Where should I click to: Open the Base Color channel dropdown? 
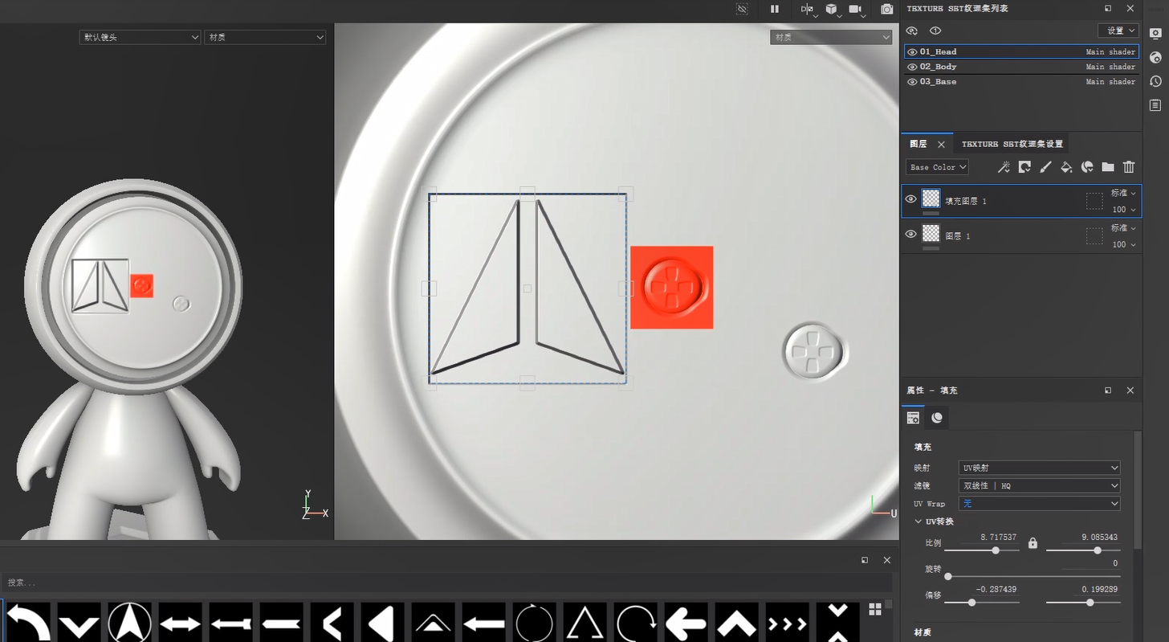pos(937,167)
